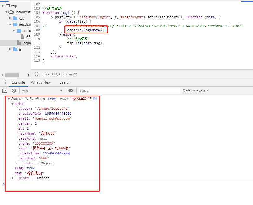
Task: Click the navigator scroll left arrow
Action: (x=2, y=75)
